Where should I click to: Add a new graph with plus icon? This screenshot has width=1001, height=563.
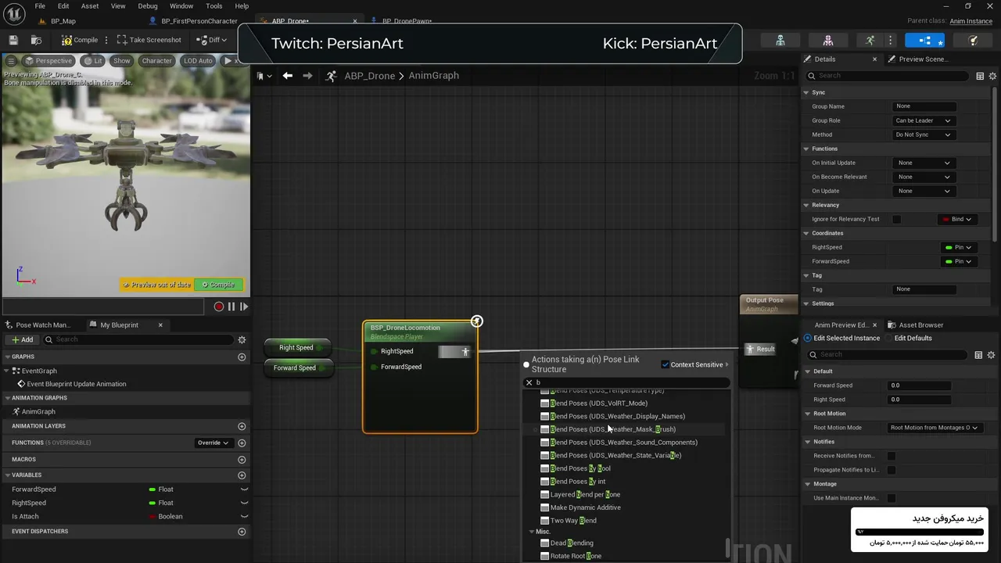[x=242, y=357]
